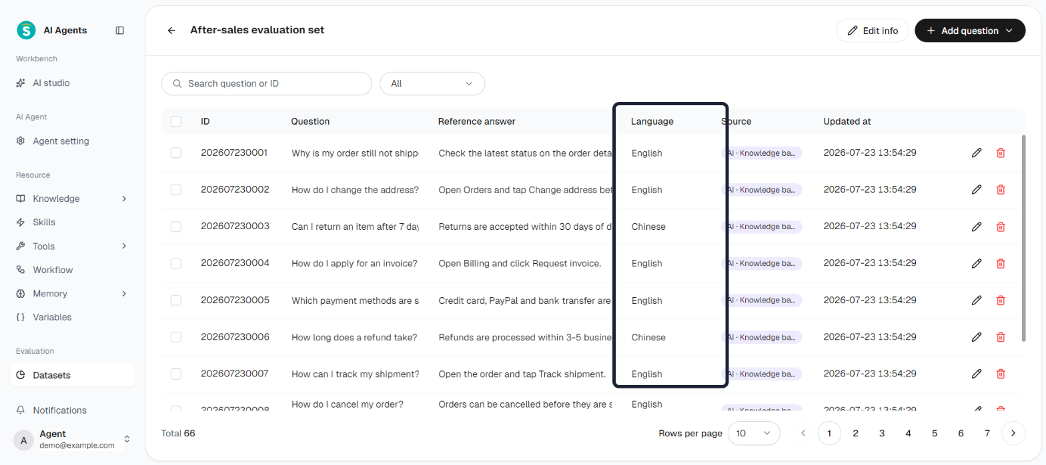
Task: Delete row 202607230005 with trash icon
Action: [1001, 300]
